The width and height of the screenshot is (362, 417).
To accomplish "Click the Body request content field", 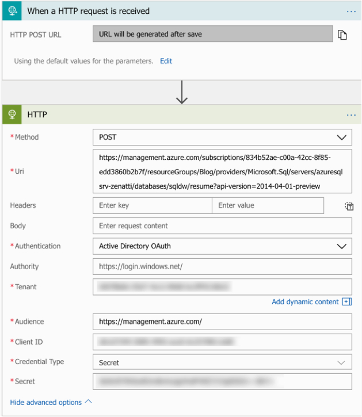I will [x=222, y=226].
